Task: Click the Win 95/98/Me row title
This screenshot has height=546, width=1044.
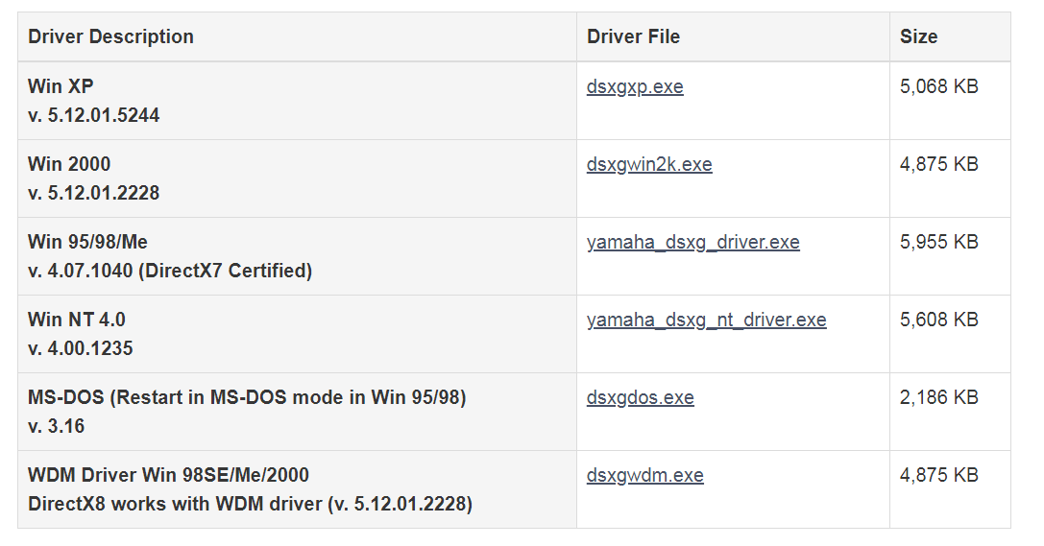Action: tap(87, 243)
